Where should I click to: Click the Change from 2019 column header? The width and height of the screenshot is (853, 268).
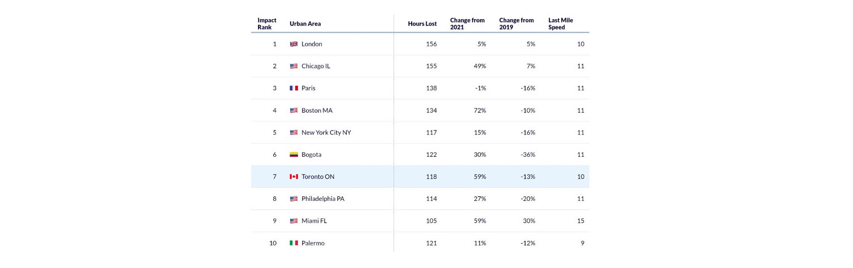point(516,24)
